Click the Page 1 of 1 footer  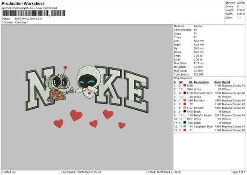[x=238, y=172]
